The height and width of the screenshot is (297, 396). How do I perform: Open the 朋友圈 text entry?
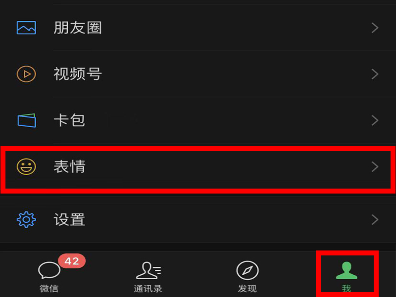pos(78,28)
